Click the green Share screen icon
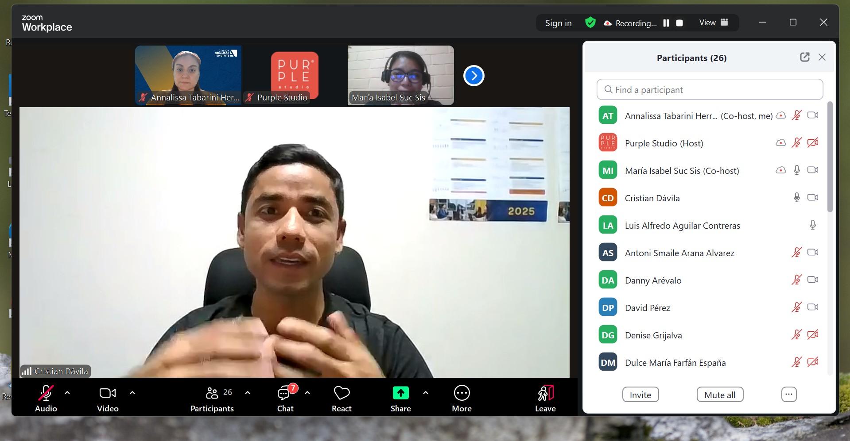850x441 pixels. (x=400, y=393)
